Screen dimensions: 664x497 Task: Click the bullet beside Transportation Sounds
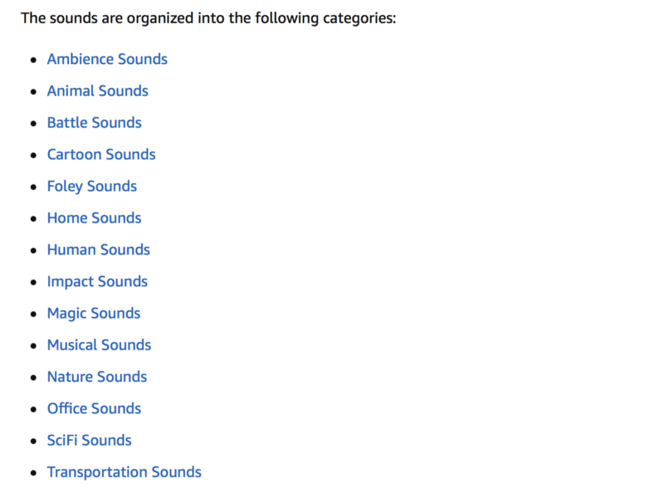[34, 473]
